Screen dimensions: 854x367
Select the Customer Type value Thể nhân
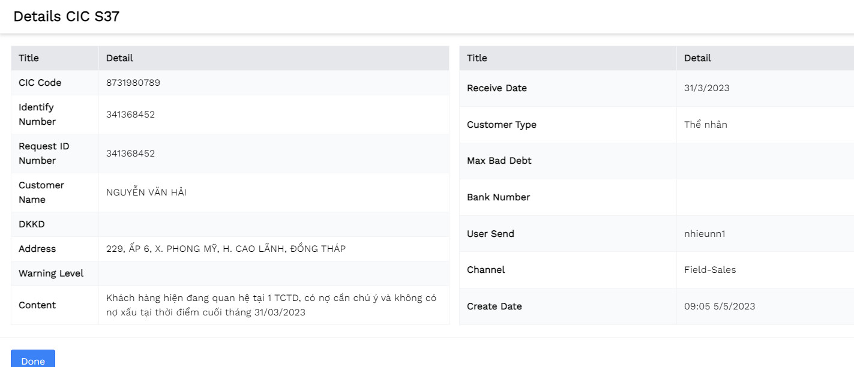[x=705, y=125]
